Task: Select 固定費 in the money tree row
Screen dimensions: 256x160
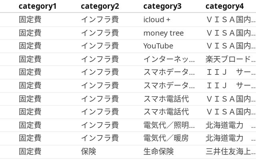Action: pos(30,33)
